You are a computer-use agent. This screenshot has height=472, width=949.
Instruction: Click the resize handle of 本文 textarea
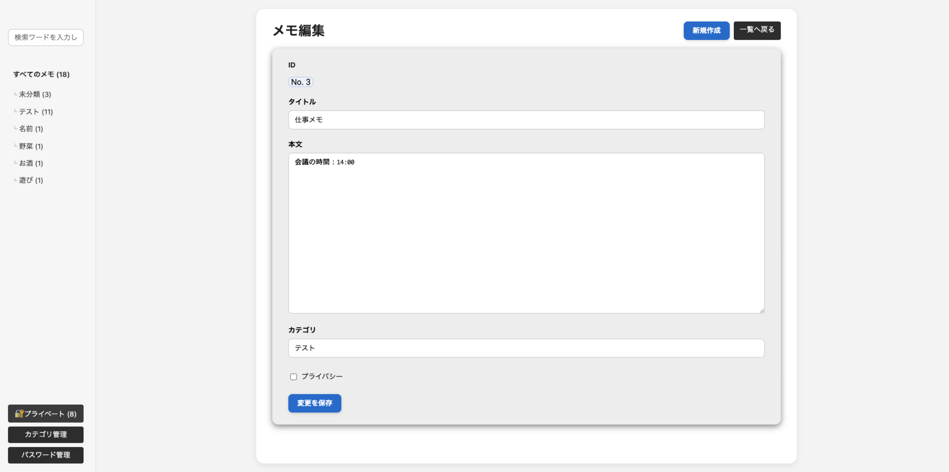tap(761, 310)
